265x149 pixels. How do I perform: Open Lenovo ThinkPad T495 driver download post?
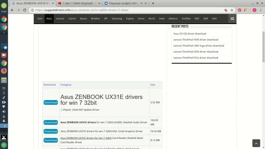pyautogui.click(x=196, y=40)
